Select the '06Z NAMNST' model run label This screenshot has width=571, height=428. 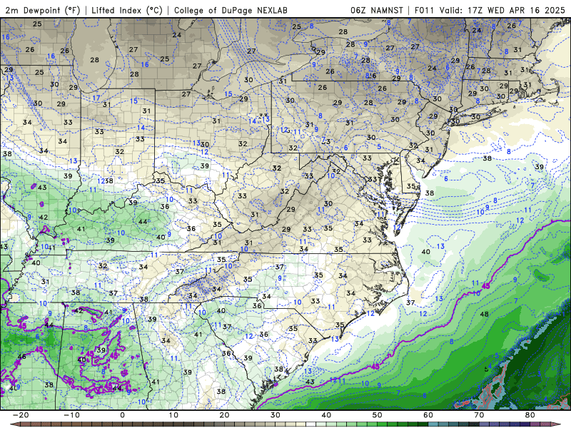[x=377, y=10]
